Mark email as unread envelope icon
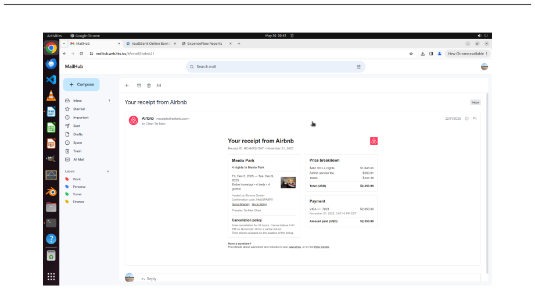Image resolution: width=535 pixels, height=289 pixels. (x=159, y=85)
